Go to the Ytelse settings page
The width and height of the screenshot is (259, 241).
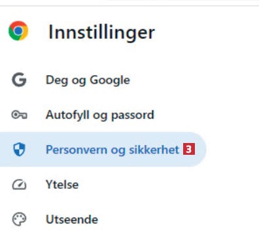62,185
